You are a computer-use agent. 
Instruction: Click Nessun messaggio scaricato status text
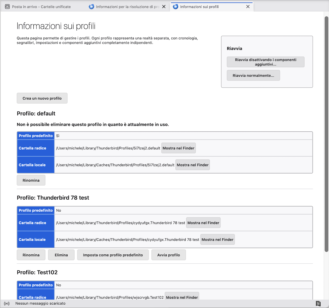click(x=40, y=304)
